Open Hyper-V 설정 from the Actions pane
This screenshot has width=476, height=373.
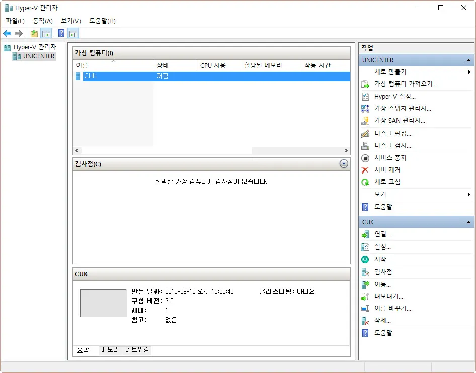click(395, 96)
